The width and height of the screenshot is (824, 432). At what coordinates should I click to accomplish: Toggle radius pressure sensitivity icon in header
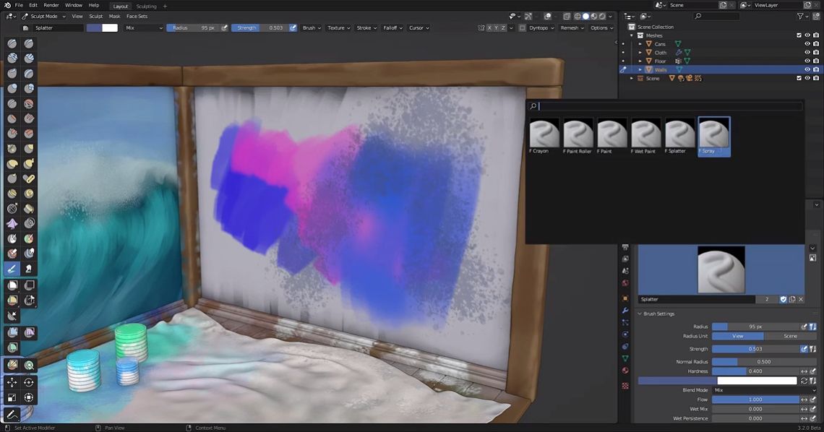pos(225,28)
